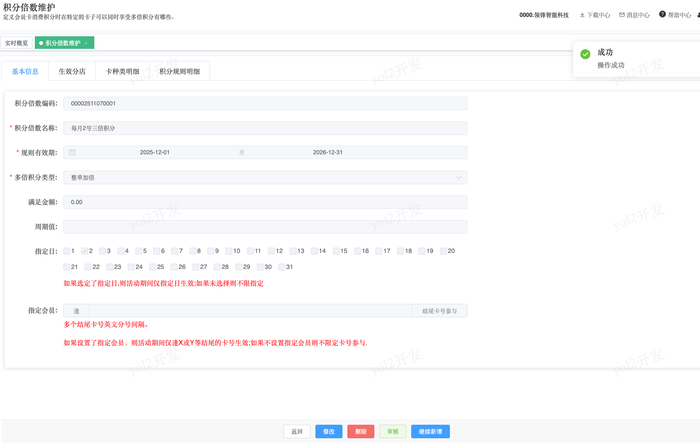The image size is (700, 446).
Task: Open the 消息中心 envelope icon
Action: tap(622, 15)
